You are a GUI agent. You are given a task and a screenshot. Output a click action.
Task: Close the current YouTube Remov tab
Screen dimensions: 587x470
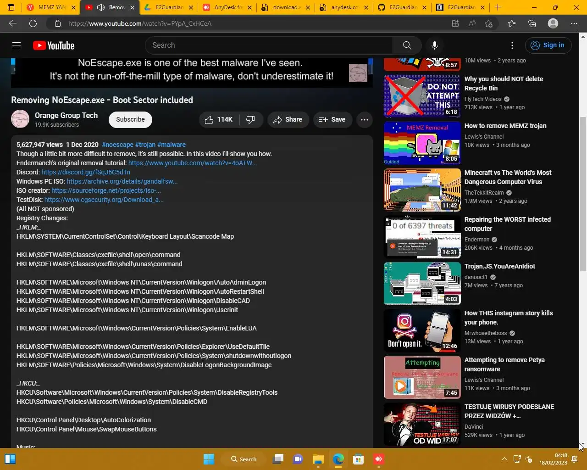pos(133,7)
